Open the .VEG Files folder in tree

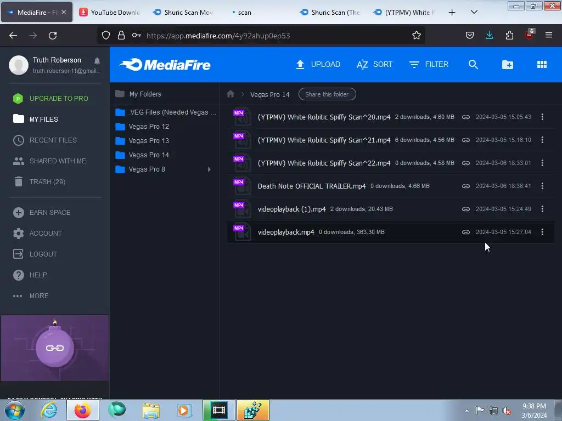(166, 112)
